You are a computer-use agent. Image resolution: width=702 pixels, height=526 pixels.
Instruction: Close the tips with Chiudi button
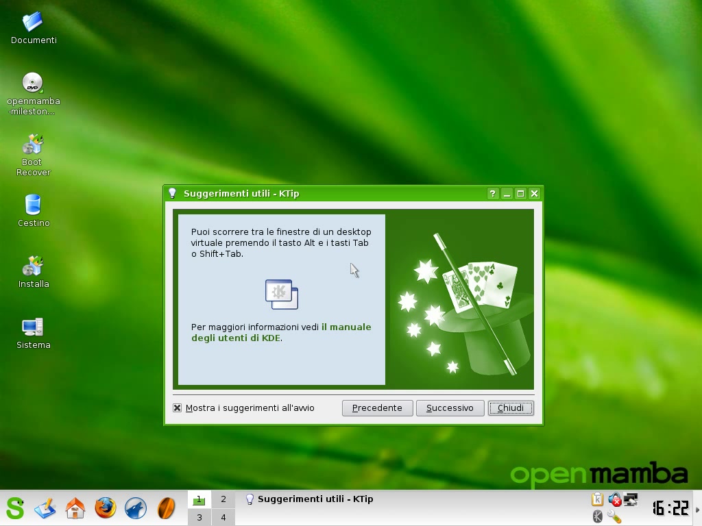pos(511,408)
